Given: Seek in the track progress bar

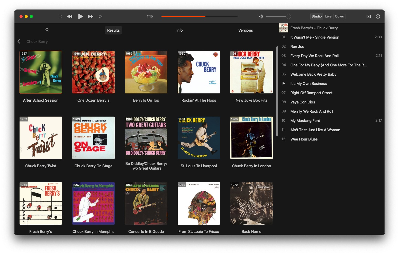Looking at the screenshot, I should [199, 16].
